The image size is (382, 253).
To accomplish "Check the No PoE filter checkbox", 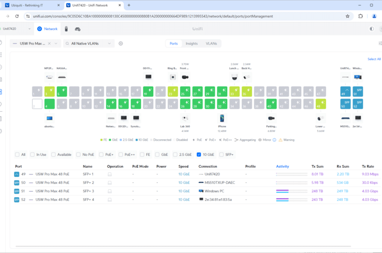I will point(78,154).
